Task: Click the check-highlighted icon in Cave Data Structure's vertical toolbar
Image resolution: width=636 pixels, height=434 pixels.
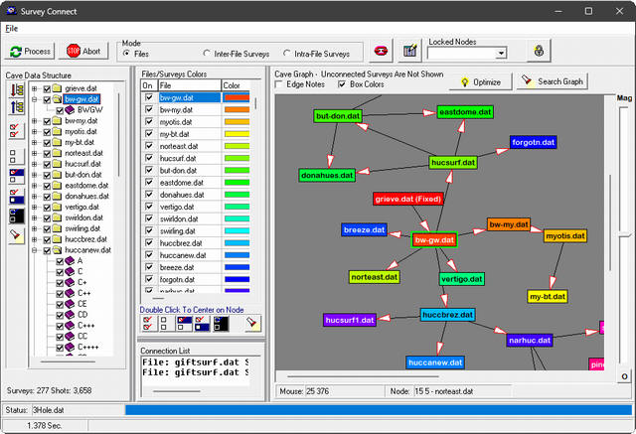Action: (16, 176)
